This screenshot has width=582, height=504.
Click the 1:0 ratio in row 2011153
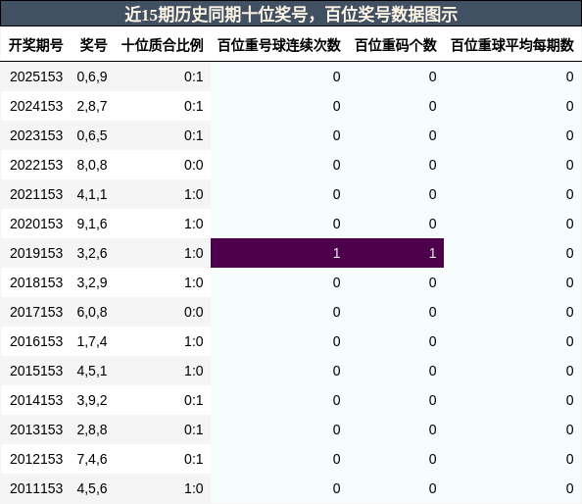194,488
